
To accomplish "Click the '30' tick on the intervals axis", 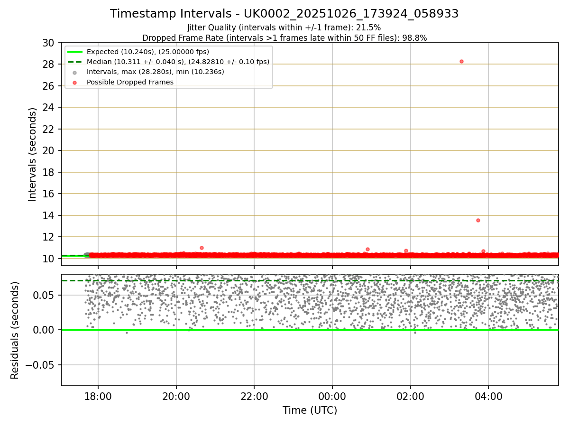I will [x=49, y=43].
